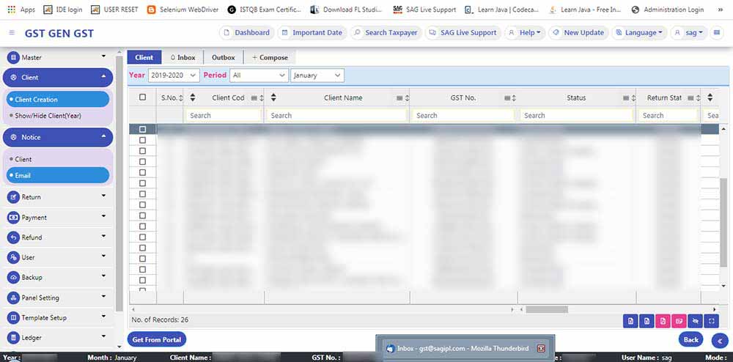Open the Year dropdown showing 2019-2020
733x362 pixels.
[173, 75]
